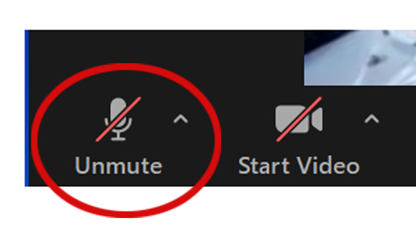
Task: Show camera settings using the up chevron
Action: pyautogui.click(x=372, y=119)
